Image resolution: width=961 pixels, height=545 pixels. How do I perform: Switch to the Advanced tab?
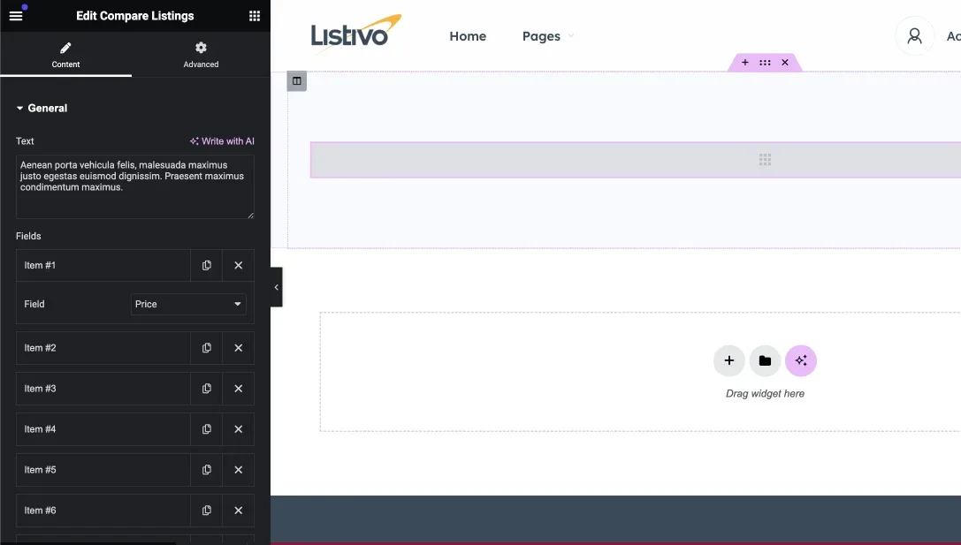[x=201, y=55]
